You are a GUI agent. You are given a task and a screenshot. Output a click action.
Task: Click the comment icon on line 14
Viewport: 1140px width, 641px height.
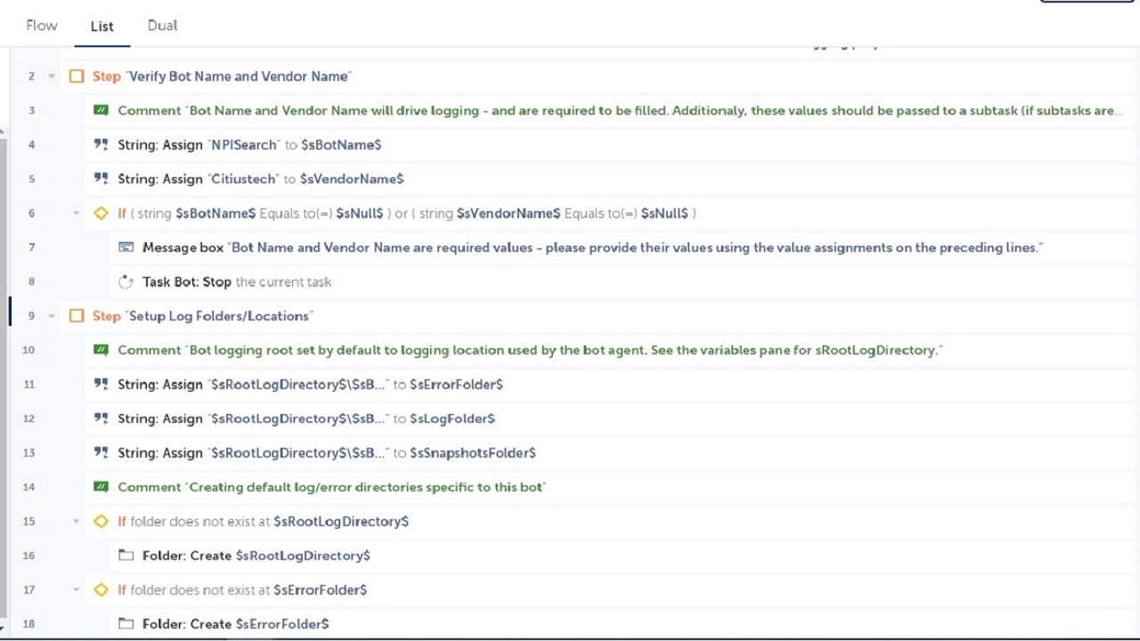(101, 487)
